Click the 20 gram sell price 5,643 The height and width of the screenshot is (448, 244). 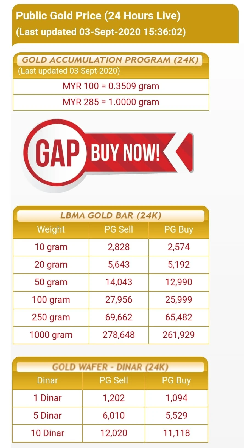119,265
